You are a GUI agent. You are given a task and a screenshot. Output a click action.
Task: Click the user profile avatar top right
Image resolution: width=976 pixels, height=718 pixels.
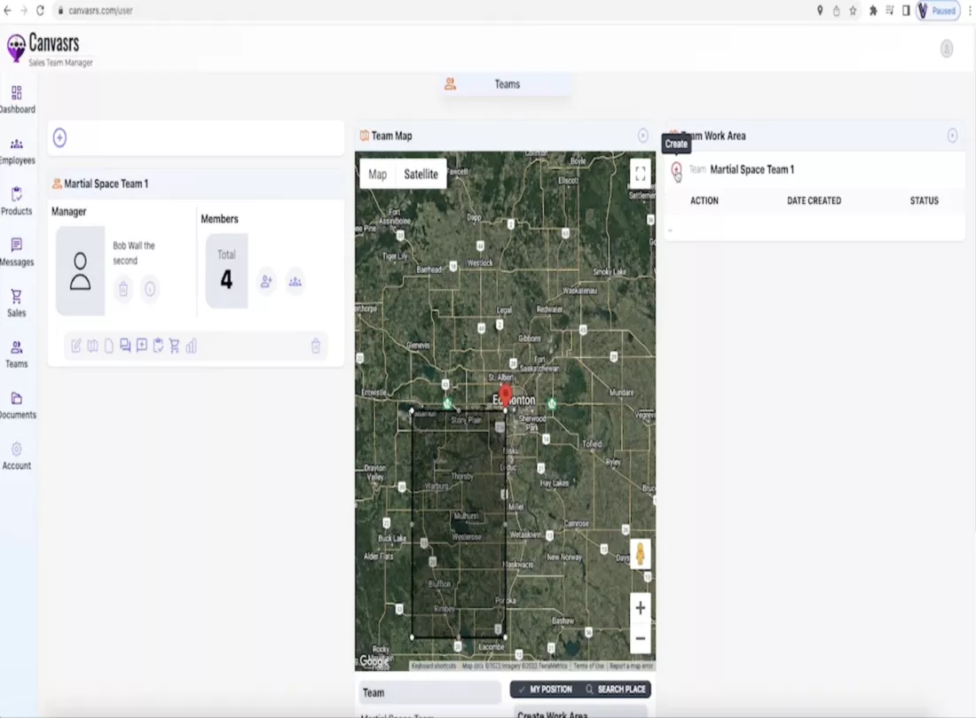coord(947,49)
